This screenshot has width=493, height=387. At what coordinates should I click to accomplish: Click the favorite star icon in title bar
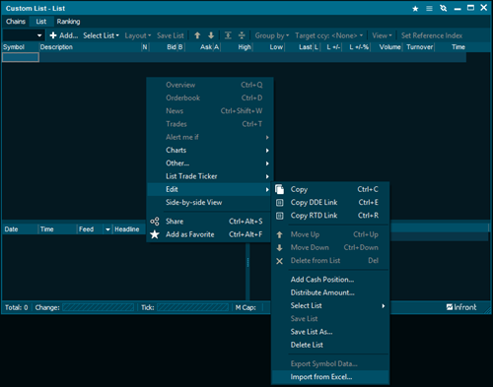coord(415,9)
